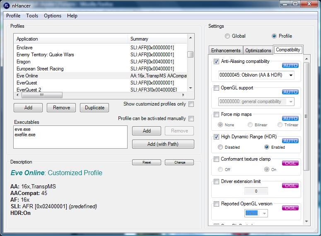
Task: Enable the Anti-Aliasing compatibility checkbox
Action: click(x=216, y=61)
